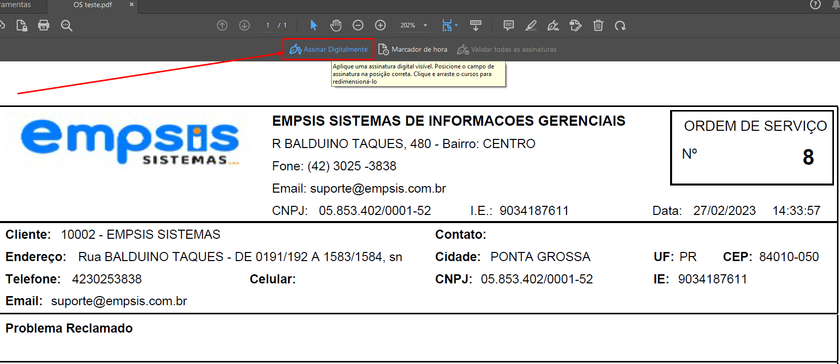
Task: Zoom in with the plus icon
Action: (x=380, y=25)
